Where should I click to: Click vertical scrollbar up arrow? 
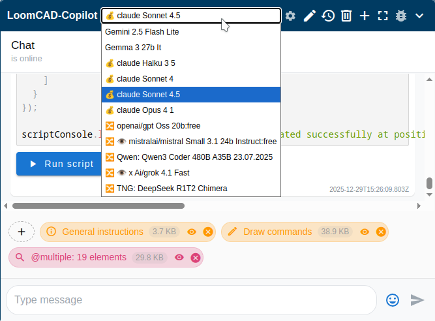(429, 80)
